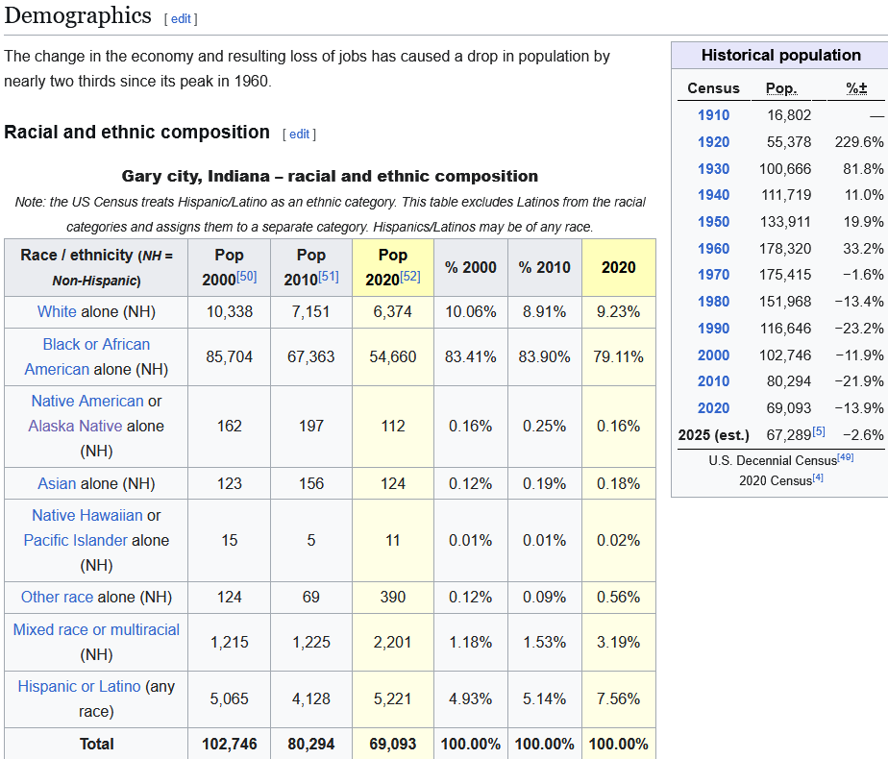Click the Historical population table title
The image size is (888, 759).
click(781, 55)
